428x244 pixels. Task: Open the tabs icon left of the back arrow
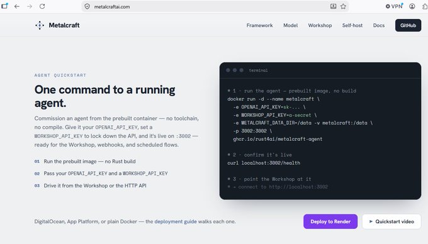[x=4, y=6]
